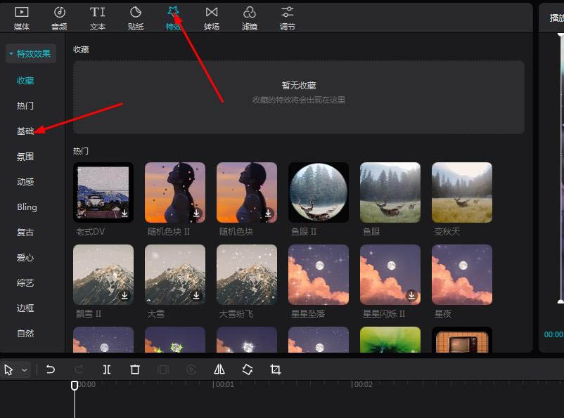Click the rotate icon in the timeline toolbar

pyautogui.click(x=247, y=369)
